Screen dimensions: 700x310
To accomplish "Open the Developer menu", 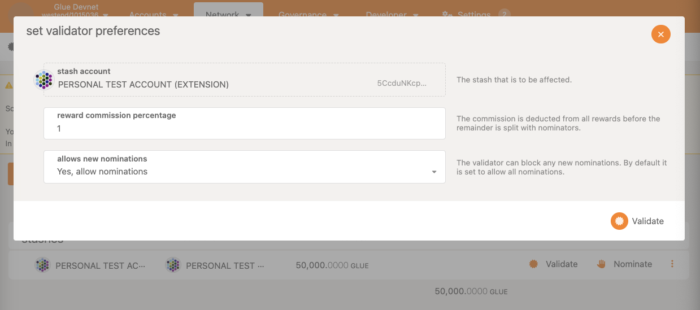I will (x=392, y=15).
